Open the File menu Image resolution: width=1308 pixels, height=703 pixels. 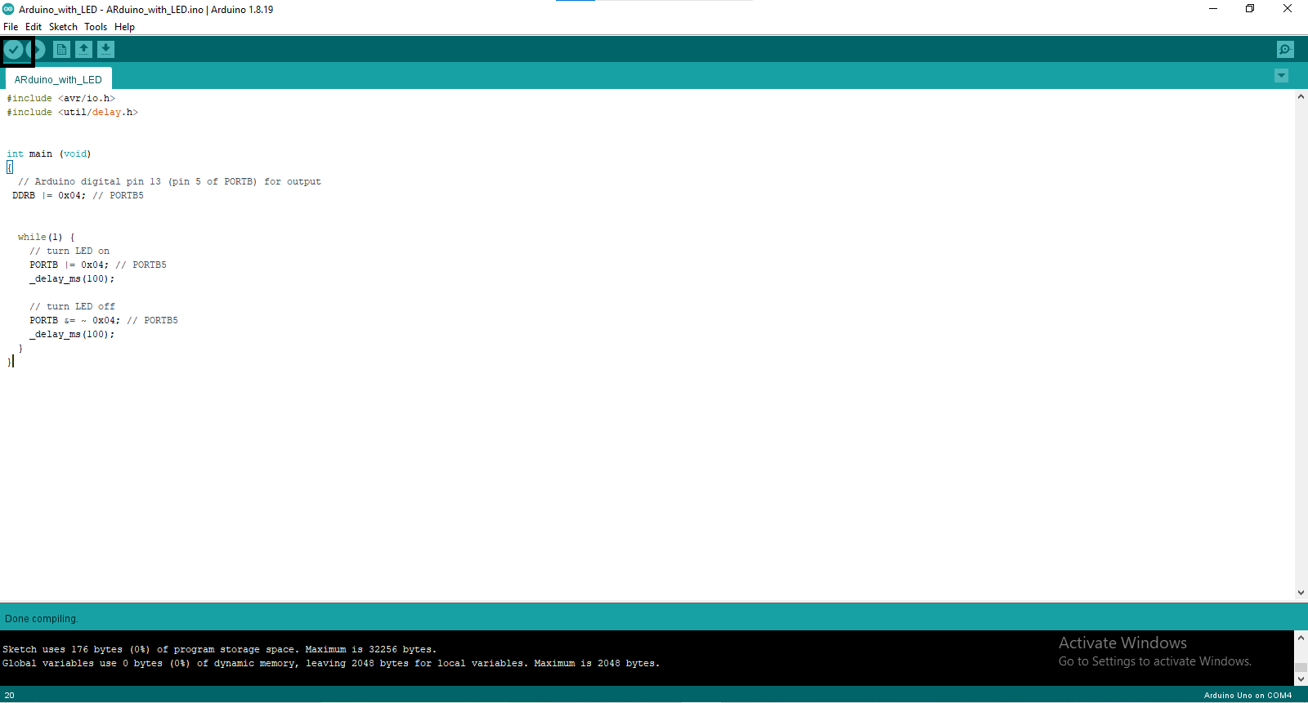[x=11, y=27]
